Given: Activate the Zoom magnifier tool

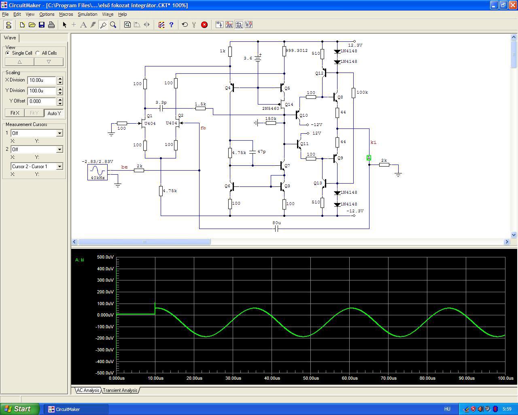Looking at the screenshot, I should (113, 25).
